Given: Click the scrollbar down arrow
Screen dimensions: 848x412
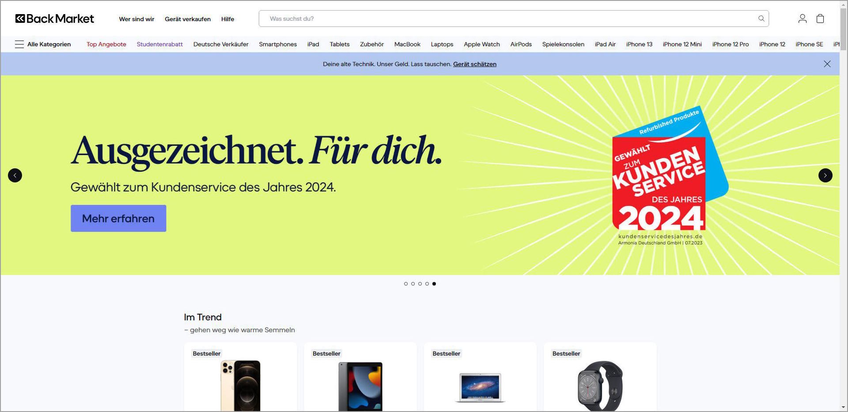Looking at the screenshot, I should [x=843, y=407].
